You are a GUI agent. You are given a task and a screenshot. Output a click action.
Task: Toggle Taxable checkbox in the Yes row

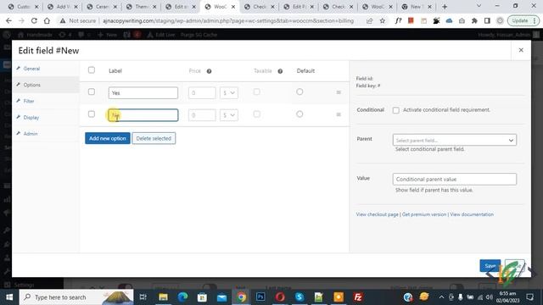[256, 91]
